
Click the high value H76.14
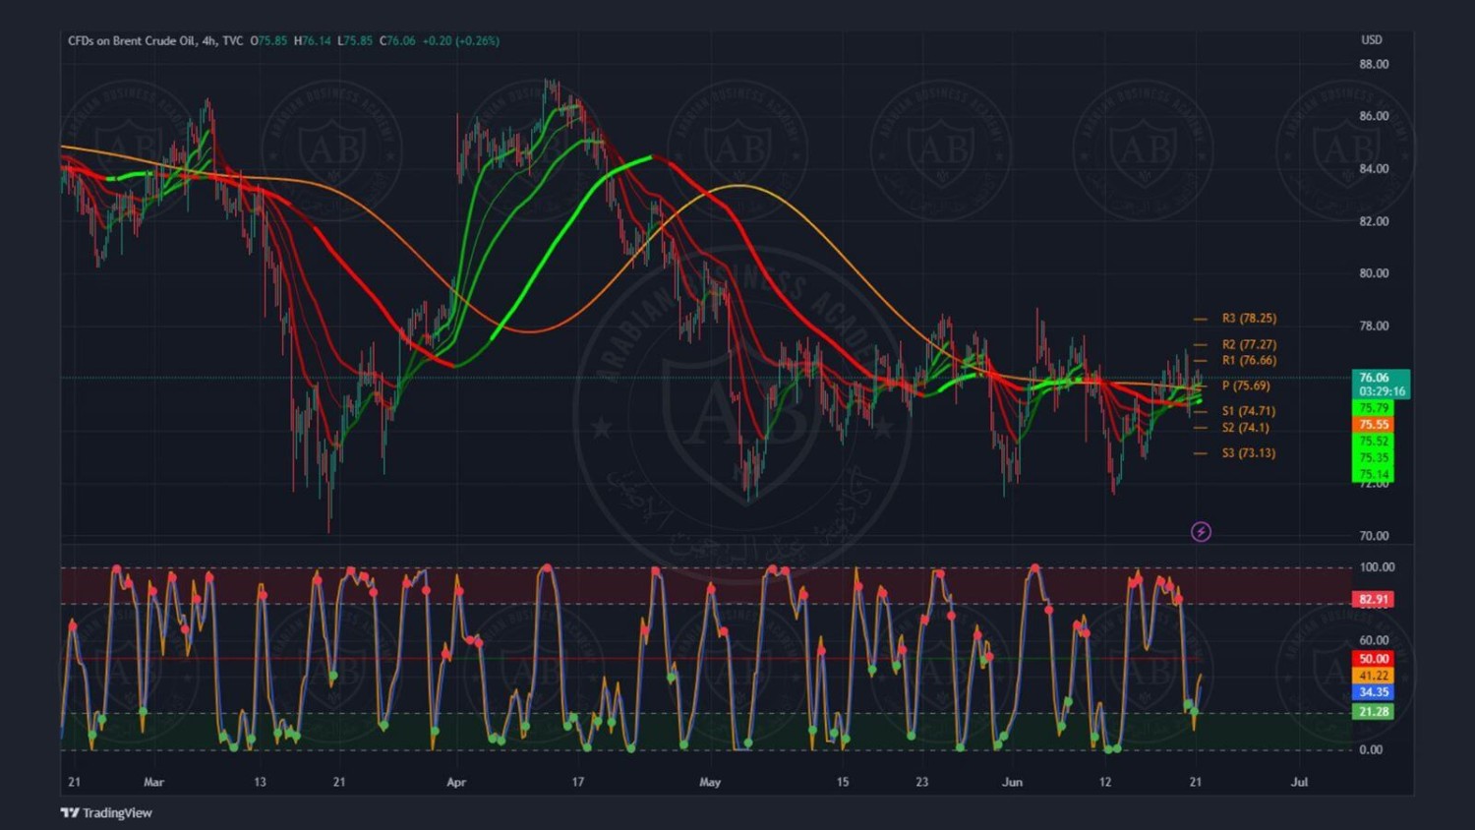313,40
